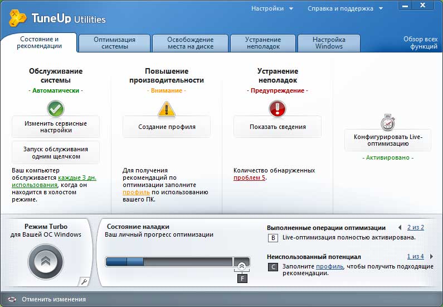Click the red exclamation problems icon

pos(277,108)
